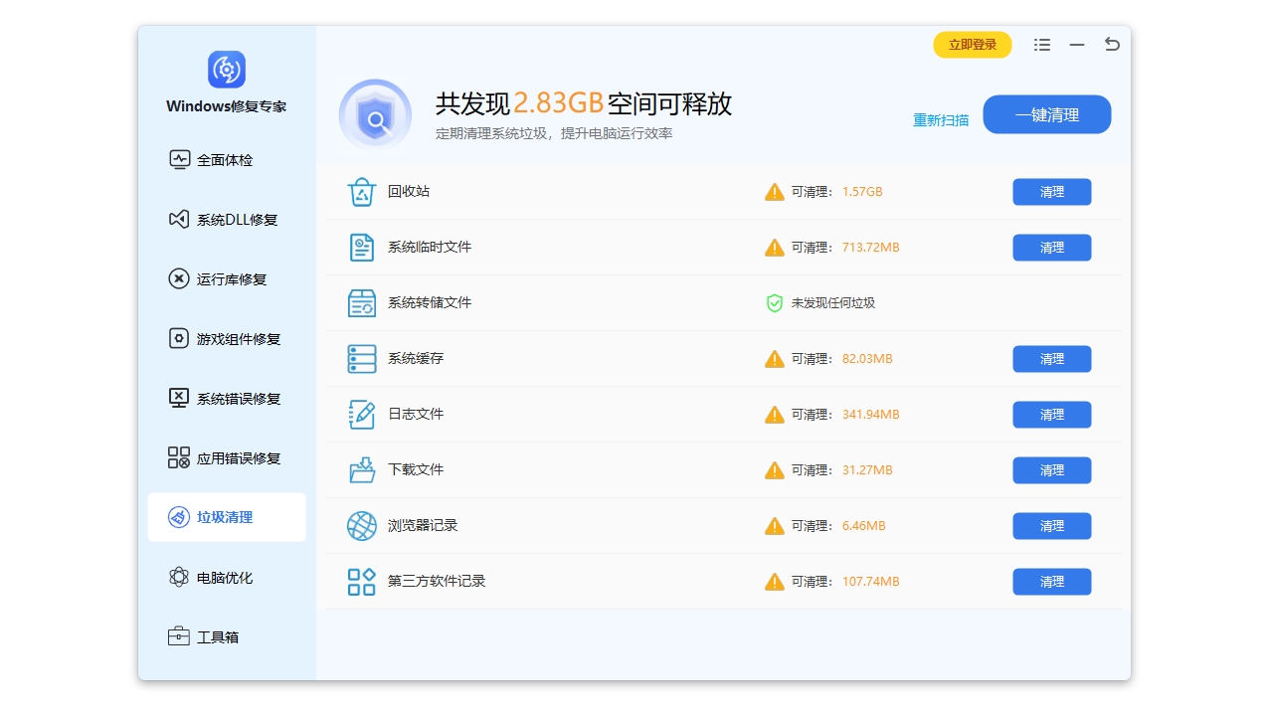Open the 工具箱 sidebar icon
This screenshot has height=716, width=1273.
(180, 636)
